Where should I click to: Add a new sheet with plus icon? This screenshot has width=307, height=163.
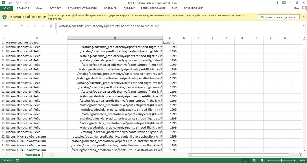pos(52,155)
